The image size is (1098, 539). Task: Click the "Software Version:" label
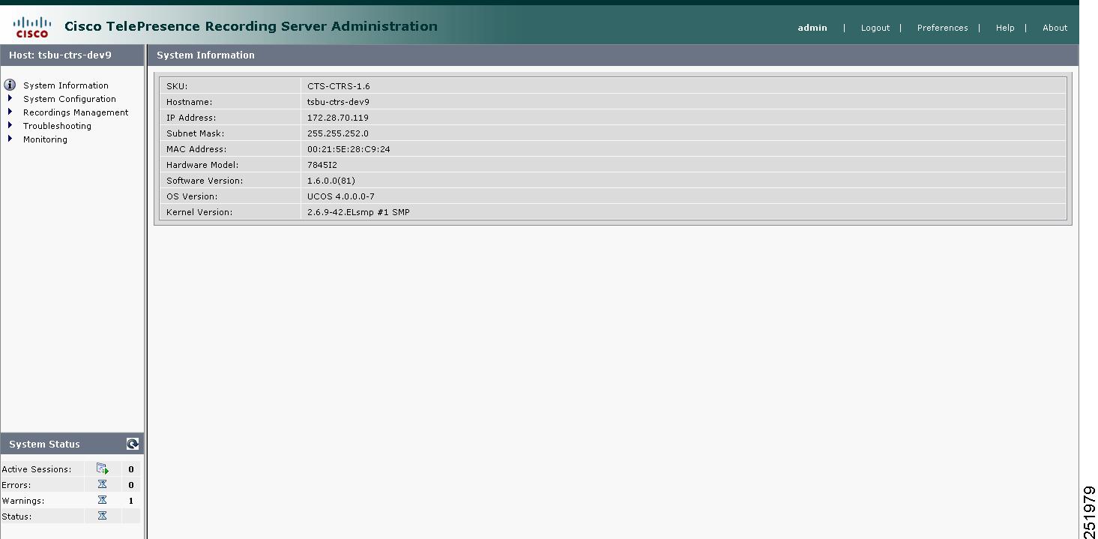click(x=205, y=181)
